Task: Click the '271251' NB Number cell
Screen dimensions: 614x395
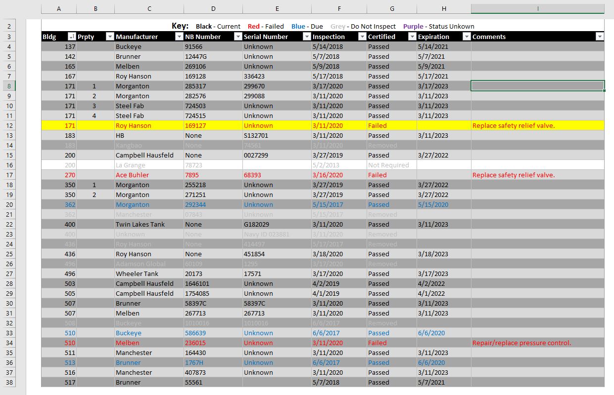Action: pyautogui.click(x=213, y=195)
